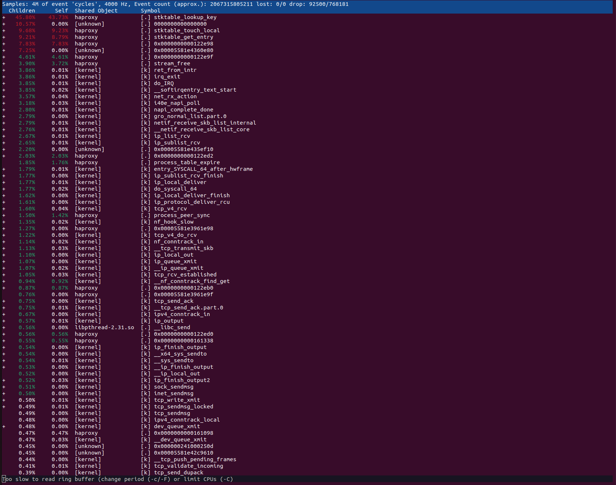Click the Self column header

click(x=61, y=10)
